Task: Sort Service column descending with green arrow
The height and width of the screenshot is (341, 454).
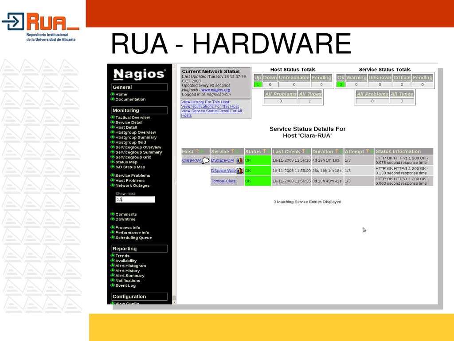Action: [x=237, y=151]
